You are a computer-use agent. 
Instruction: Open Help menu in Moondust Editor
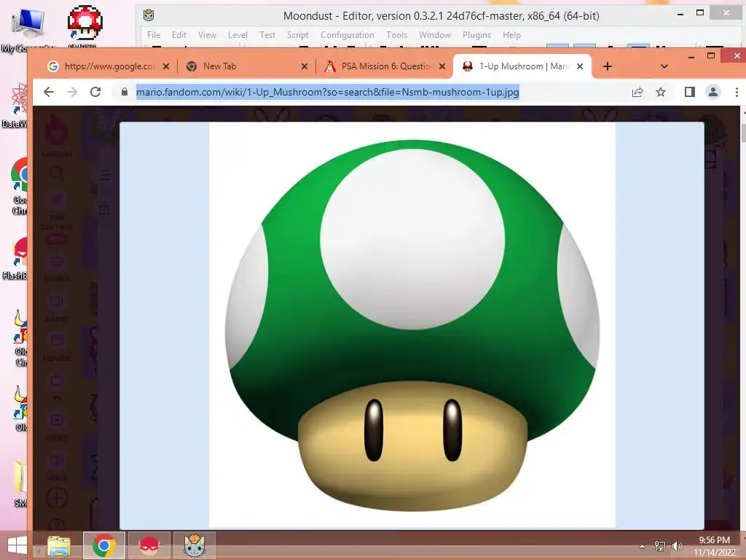tap(512, 35)
